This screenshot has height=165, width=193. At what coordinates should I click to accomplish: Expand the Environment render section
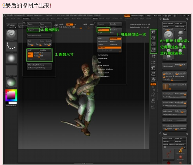point(104,73)
